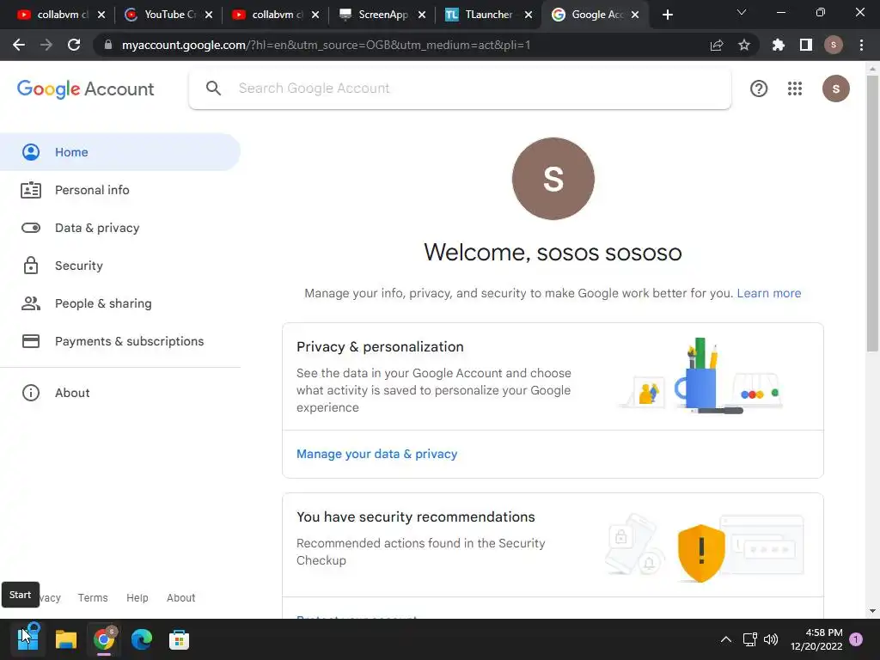The width and height of the screenshot is (880, 660).
Task: Click the volume tray icon
Action: [x=771, y=639]
